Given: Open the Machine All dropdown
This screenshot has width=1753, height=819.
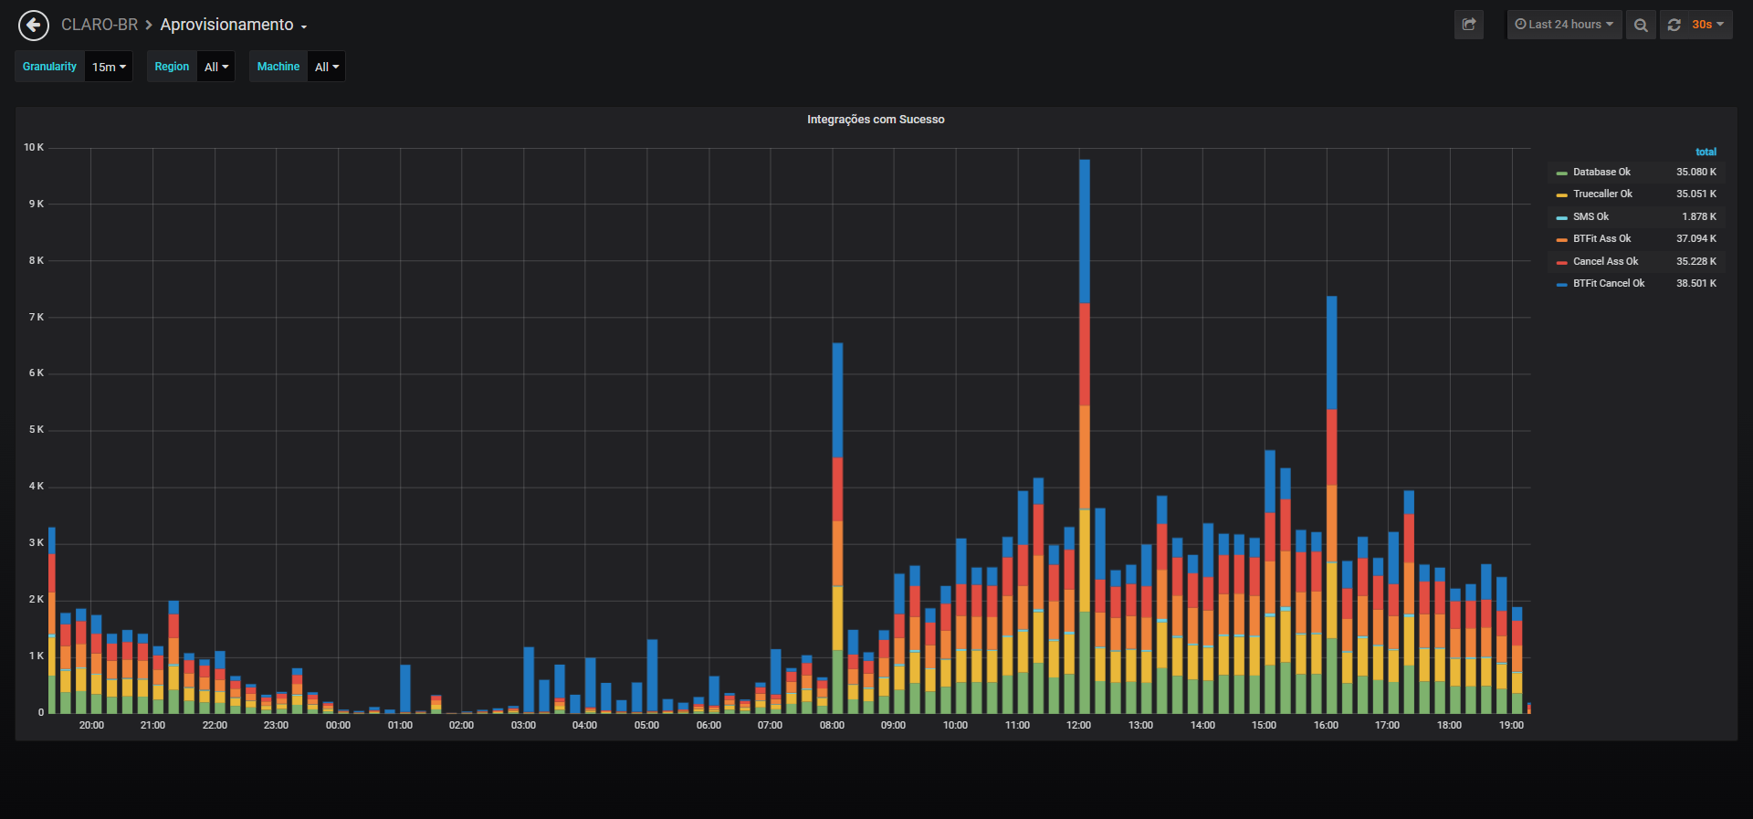Looking at the screenshot, I should [327, 67].
